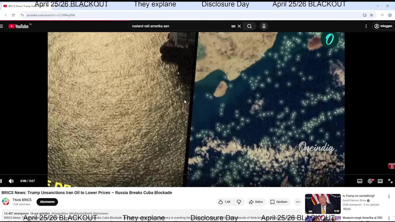Go to the YouTube home logo
The height and width of the screenshot is (222, 395).
point(19,26)
